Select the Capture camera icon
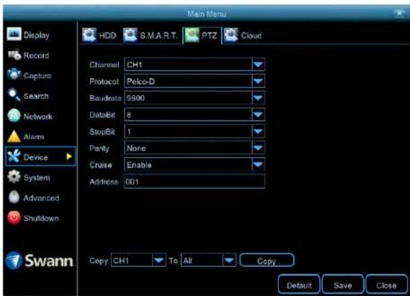The width and height of the screenshot is (410, 296). pyautogui.click(x=14, y=75)
